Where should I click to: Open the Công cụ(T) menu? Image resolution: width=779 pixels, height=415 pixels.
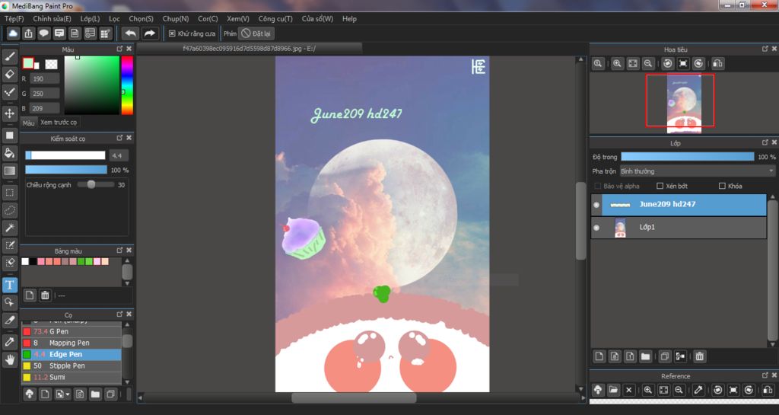tap(275, 18)
